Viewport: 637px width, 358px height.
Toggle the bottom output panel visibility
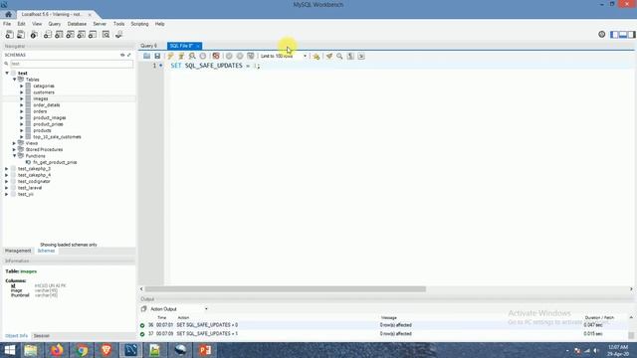click(x=623, y=35)
